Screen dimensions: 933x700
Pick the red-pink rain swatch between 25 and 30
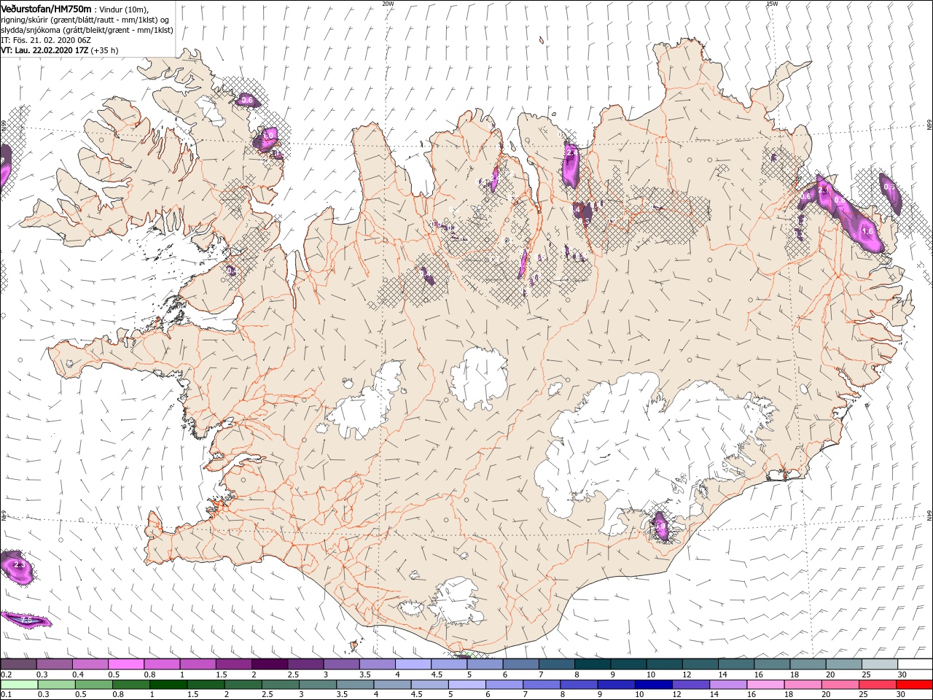click(878, 684)
